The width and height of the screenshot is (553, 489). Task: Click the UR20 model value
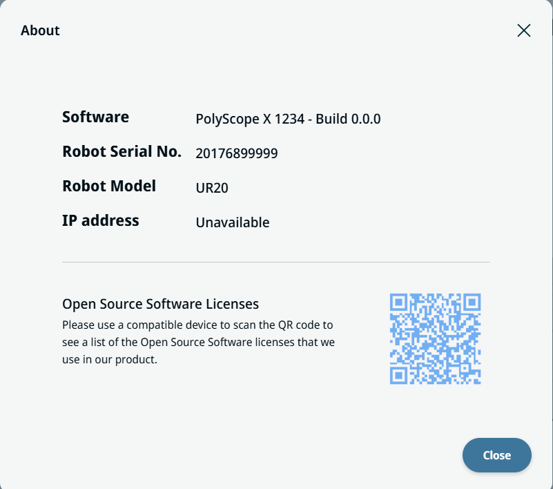[x=212, y=188]
